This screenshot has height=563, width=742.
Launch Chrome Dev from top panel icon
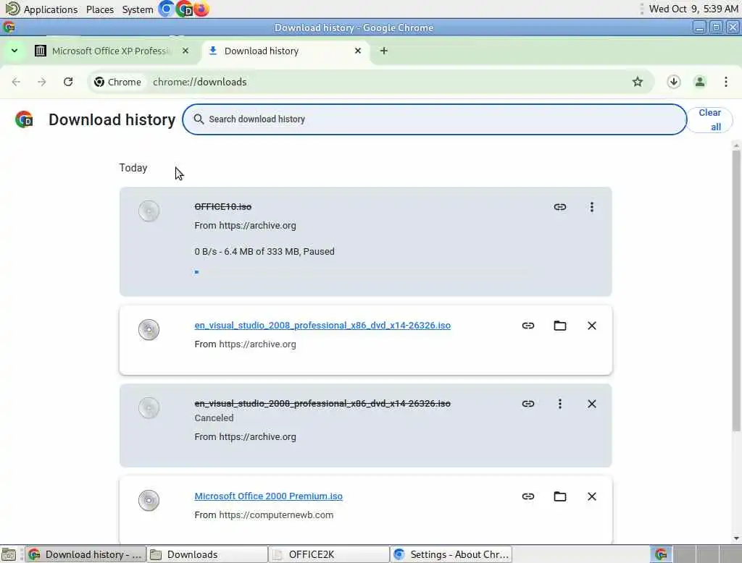coord(183,9)
